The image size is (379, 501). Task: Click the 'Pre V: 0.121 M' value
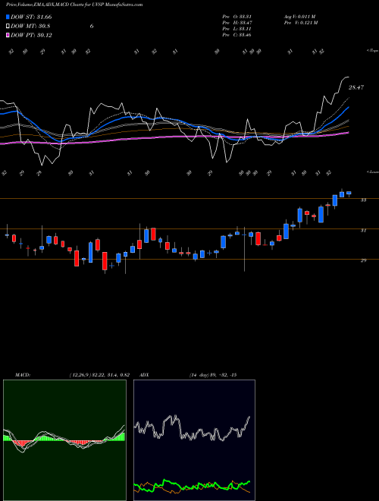click(x=300, y=23)
